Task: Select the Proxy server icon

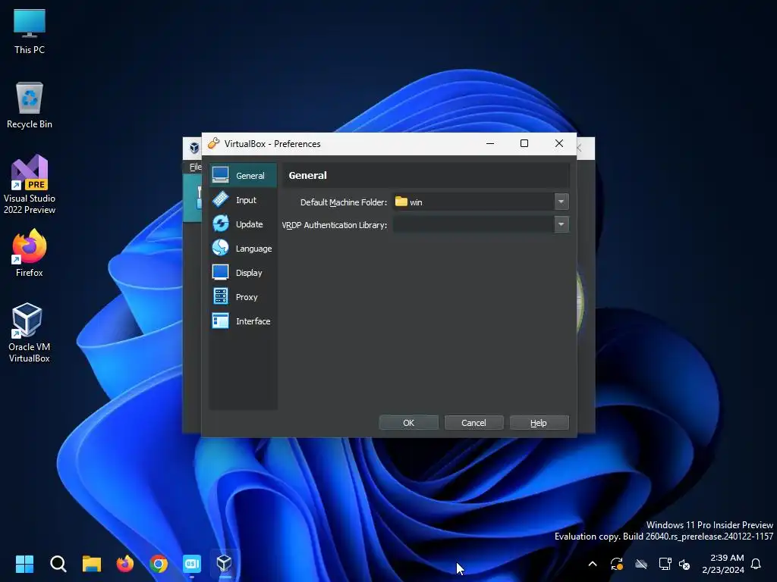Action: pos(221,296)
